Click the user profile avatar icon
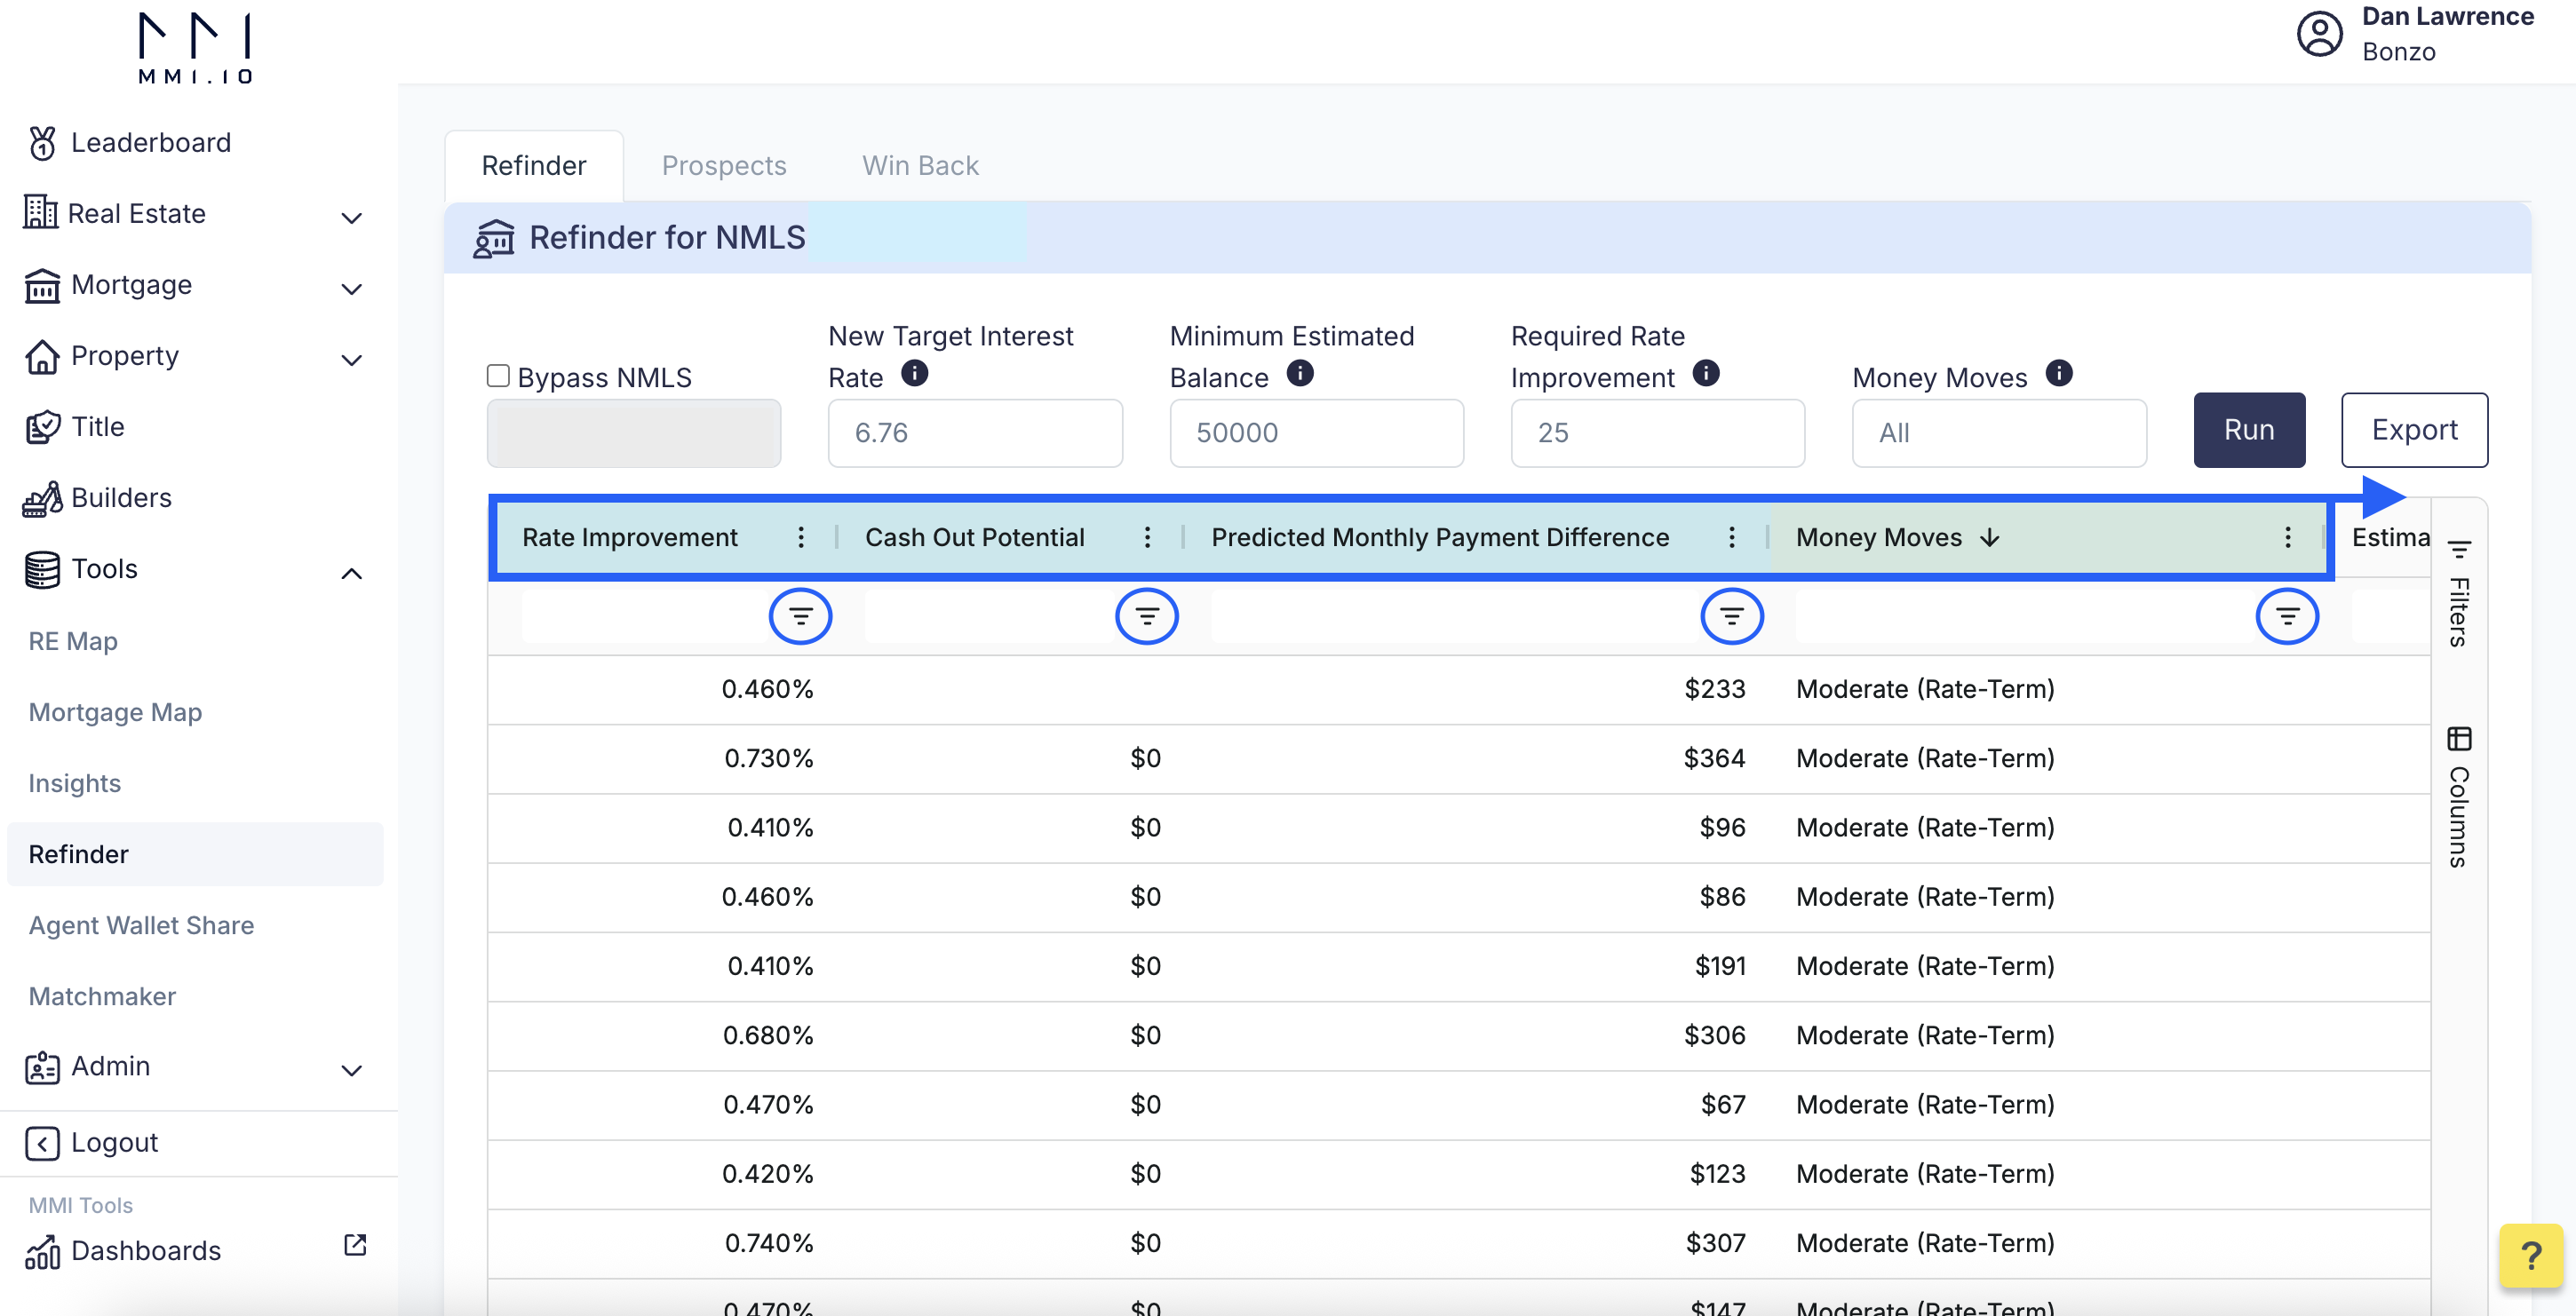2576x1316 pixels. tap(2319, 34)
